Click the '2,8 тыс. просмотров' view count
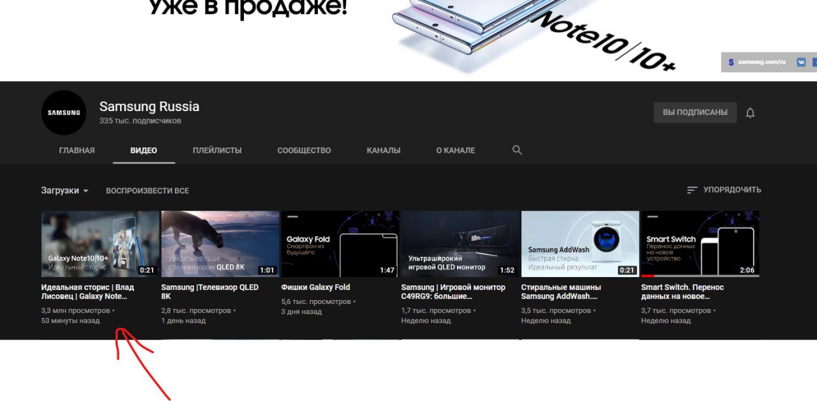Viewport: 817px width, 401px height. 196,310
